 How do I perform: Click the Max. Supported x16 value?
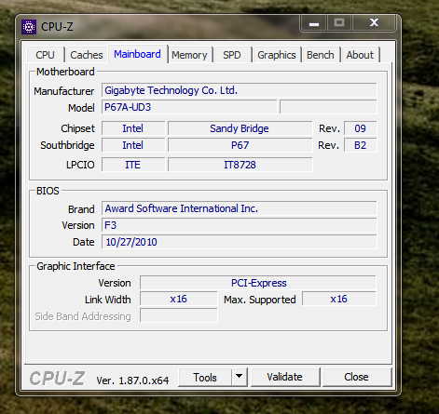click(339, 299)
